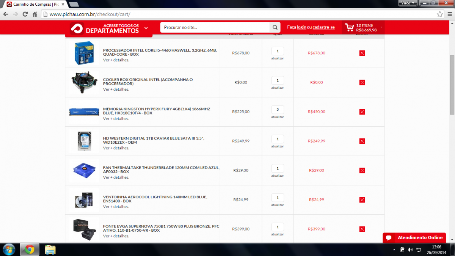The image size is (455, 256).
Task: Reload the page with refresh icon
Action: click(25, 14)
